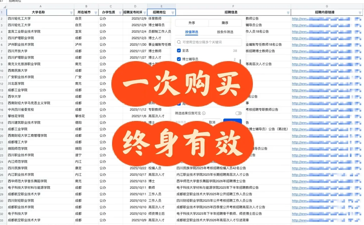Image resolution: width=364 pixels, height=225 pixels.
Task: Click the filter icon on 招聘岗位 header
Action: (172, 12)
